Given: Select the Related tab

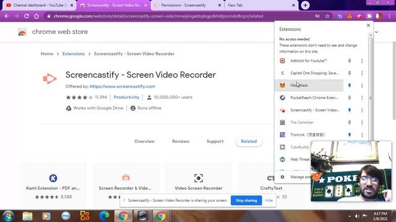Looking at the screenshot, I should (x=249, y=141).
